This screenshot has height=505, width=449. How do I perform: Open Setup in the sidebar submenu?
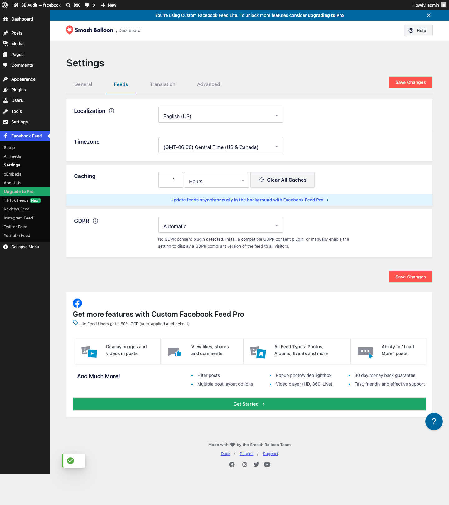[x=9, y=148]
